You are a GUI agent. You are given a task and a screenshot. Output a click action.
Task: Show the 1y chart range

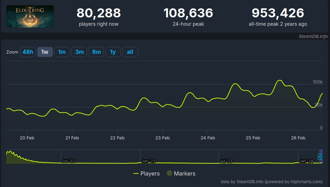113,52
